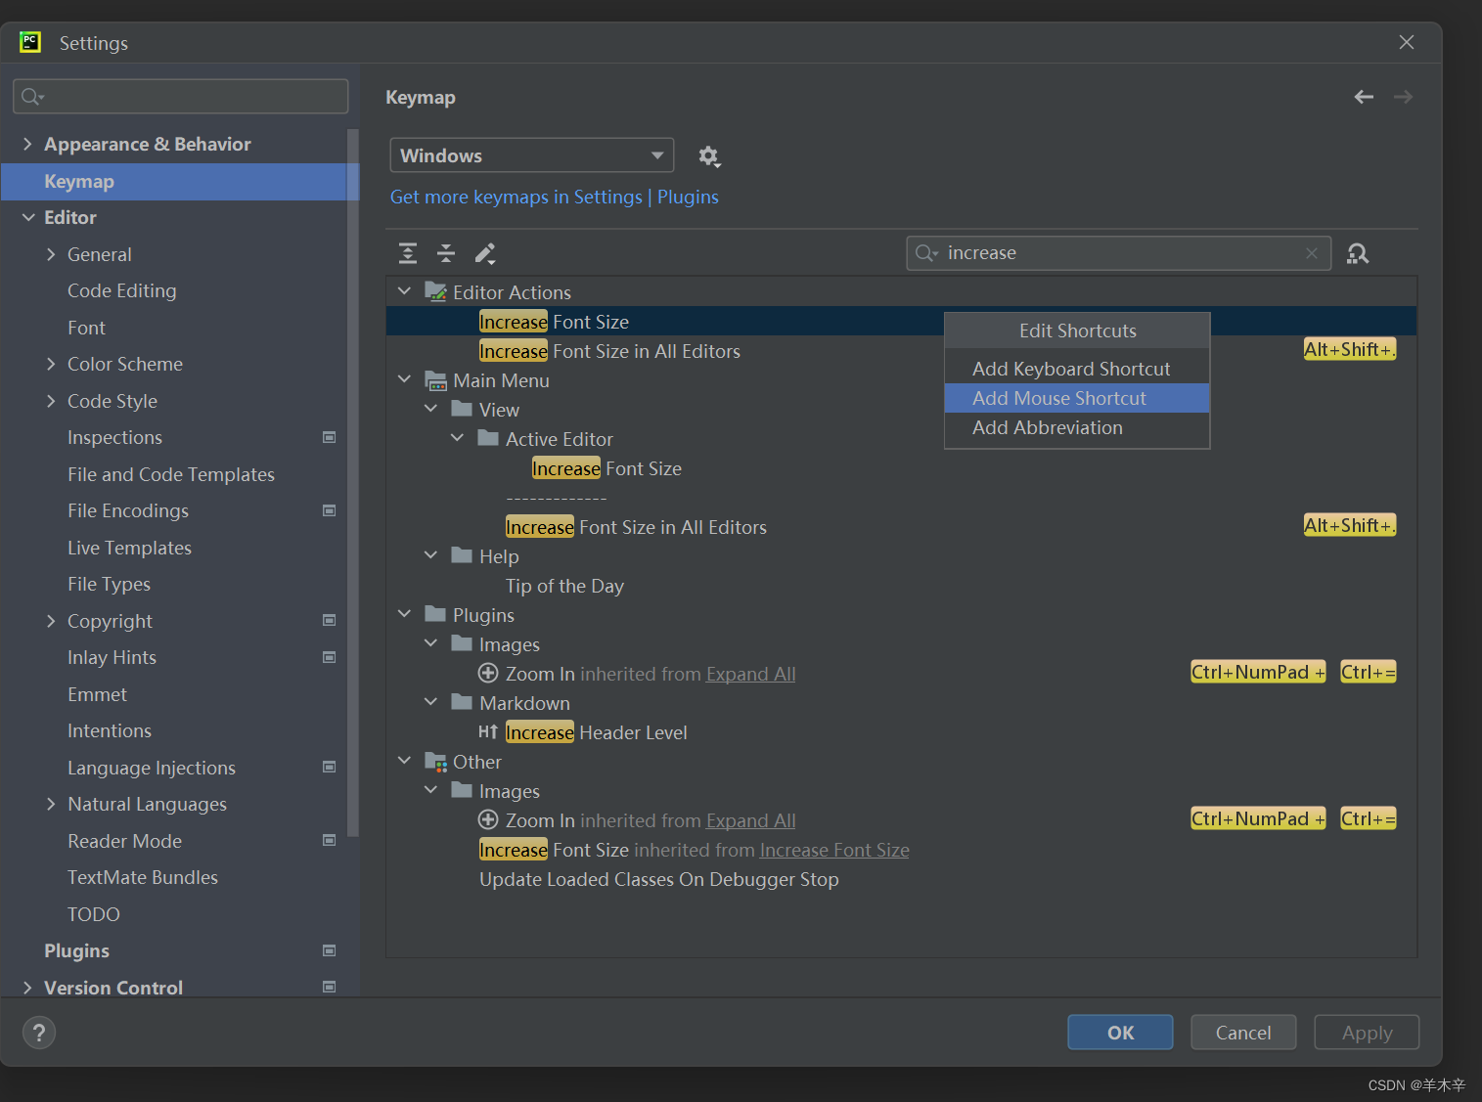Open the Font settings page
The image size is (1482, 1102).
(86, 328)
